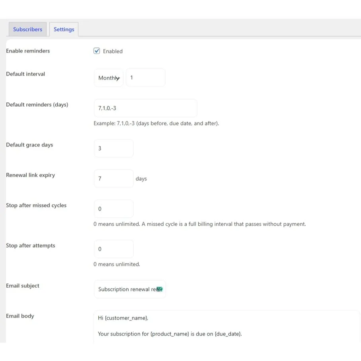Click the missed cycles description text

point(199,224)
